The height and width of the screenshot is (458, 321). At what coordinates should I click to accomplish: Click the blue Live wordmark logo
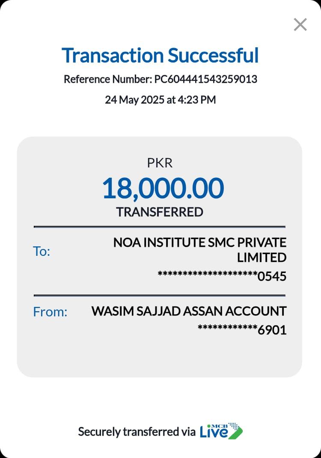tap(214, 432)
